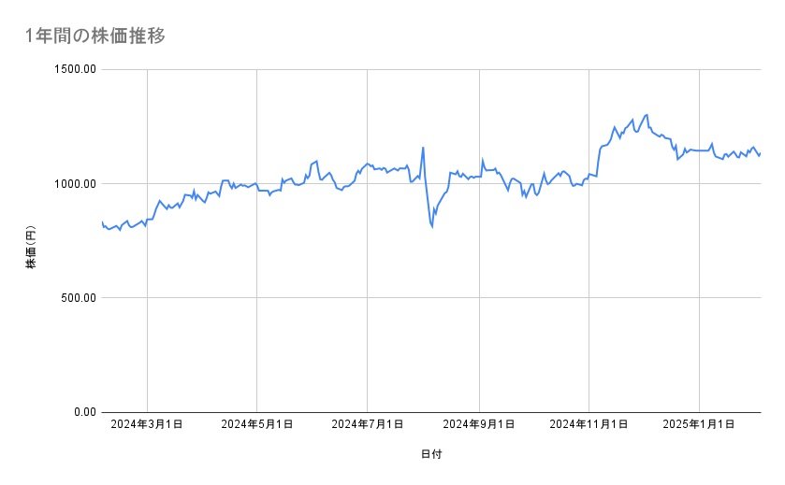Click the lowest point of the August 2024 dip

coord(431,226)
